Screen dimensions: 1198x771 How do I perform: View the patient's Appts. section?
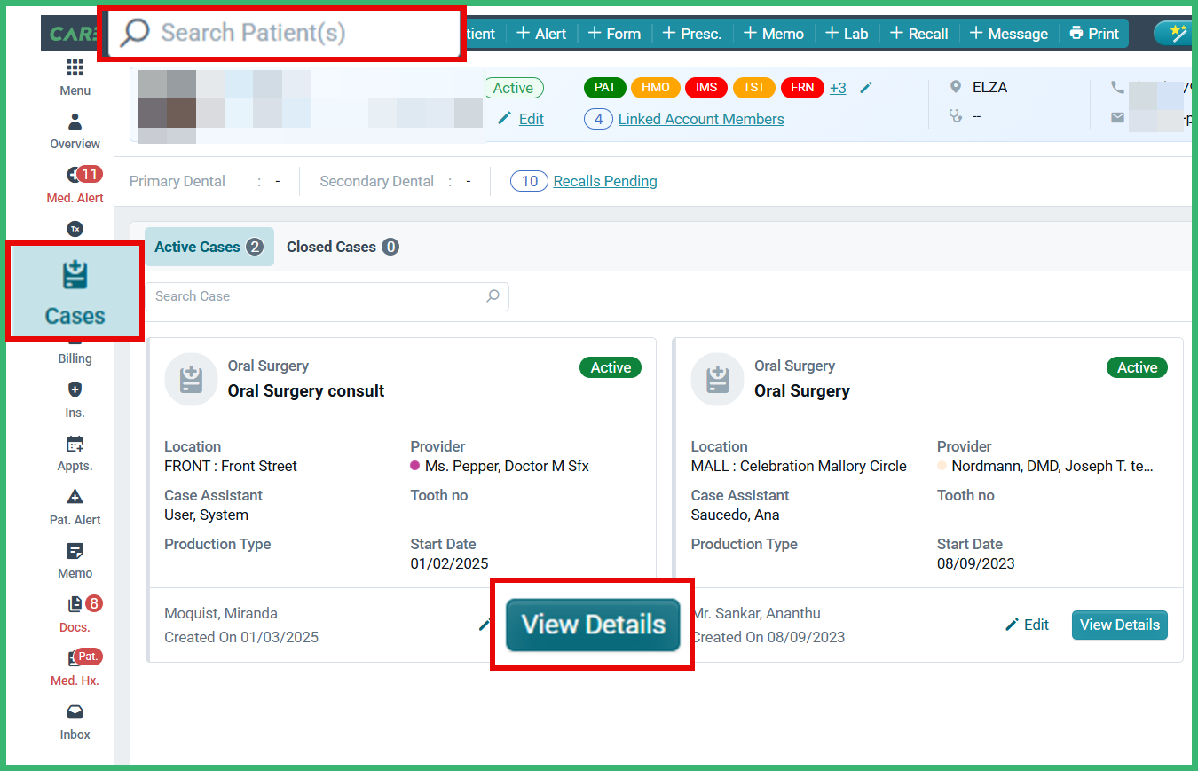click(75, 454)
